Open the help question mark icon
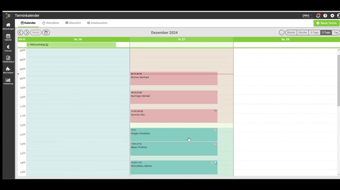Viewport: 340px width, 190px height. tap(325, 16)
